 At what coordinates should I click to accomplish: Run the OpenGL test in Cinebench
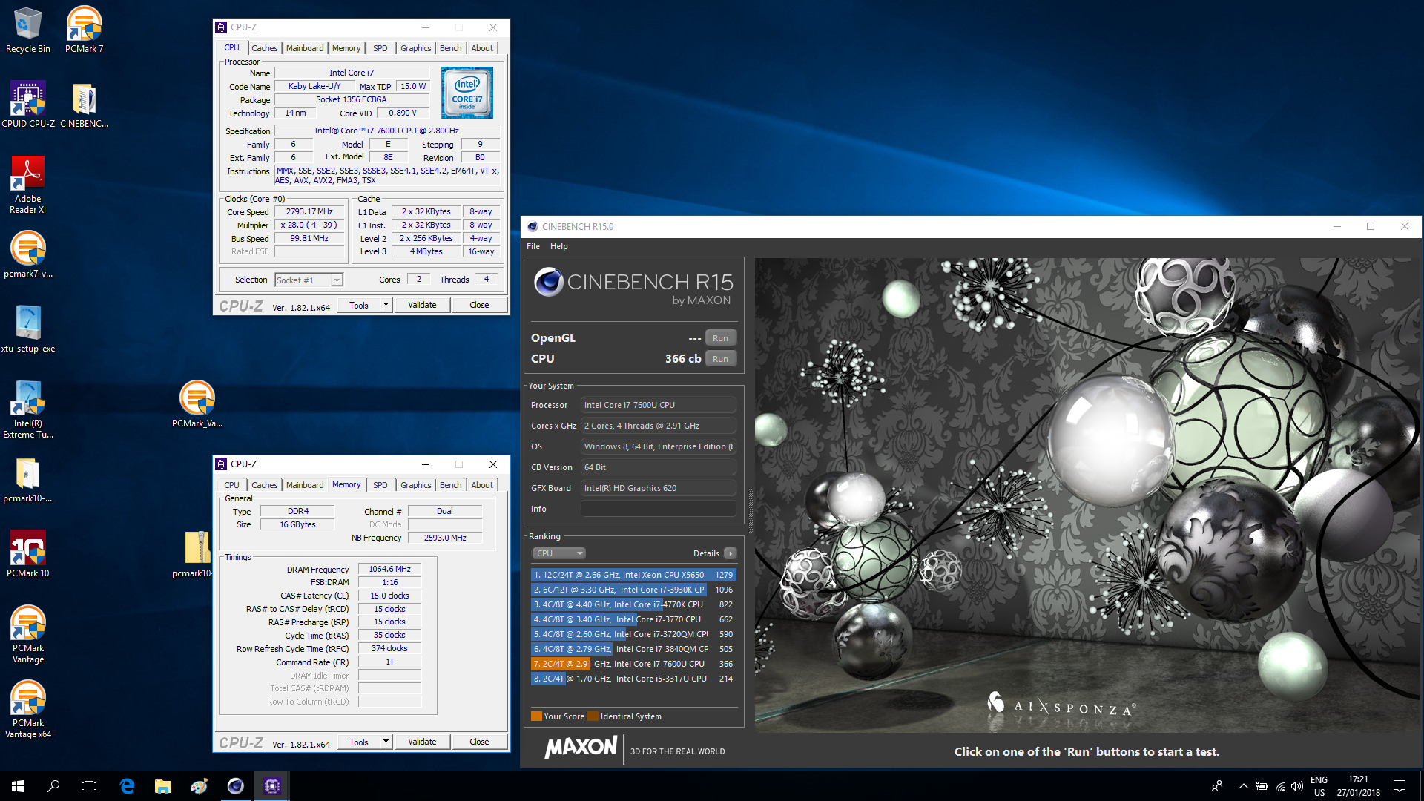point(720,338)
